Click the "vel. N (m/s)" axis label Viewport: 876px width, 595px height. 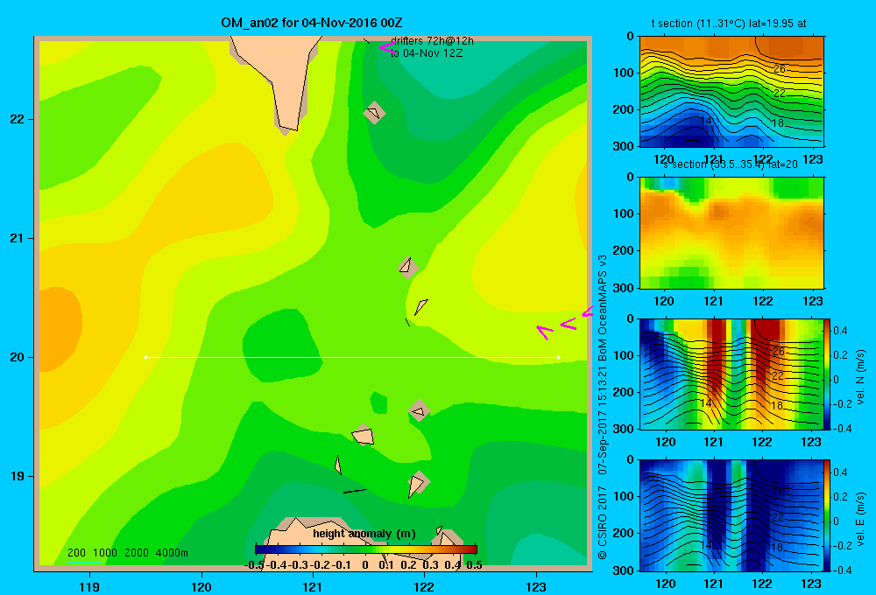click(861, 377)
